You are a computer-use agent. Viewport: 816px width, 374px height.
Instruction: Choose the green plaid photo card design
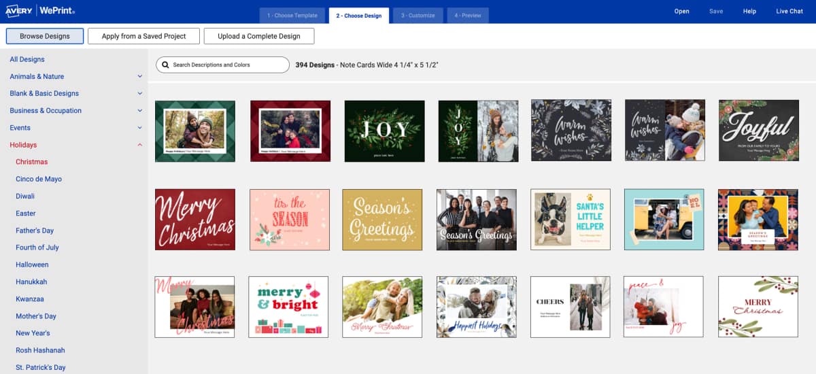195,131
